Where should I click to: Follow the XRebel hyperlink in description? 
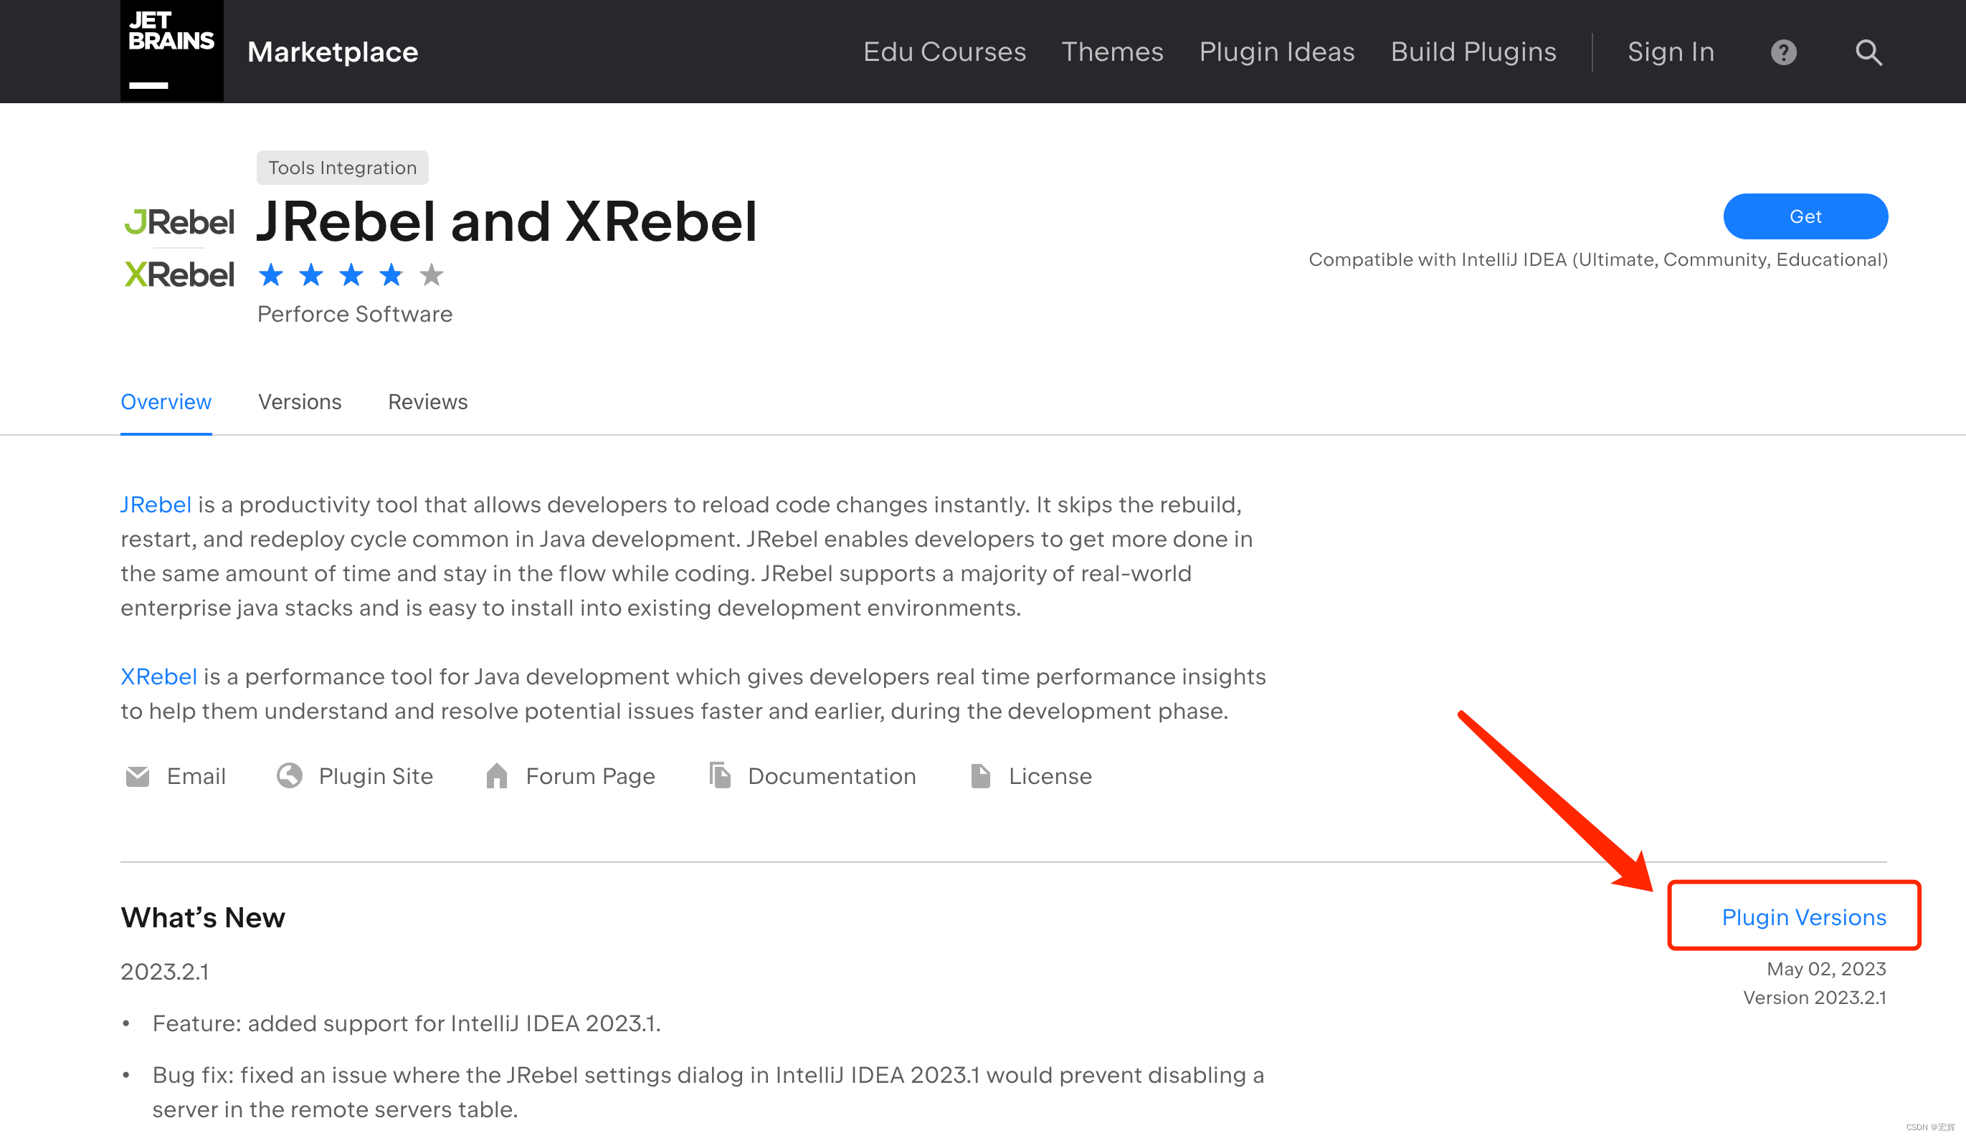[x=158, y=676]
